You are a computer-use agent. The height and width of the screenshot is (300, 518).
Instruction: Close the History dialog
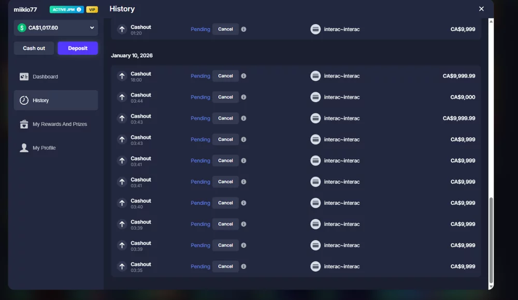pos(481,9)
